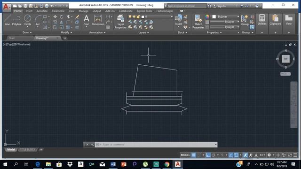Toggle polar tracking in status bar
Viewport: 301px width, 169px height.
[214, 155]
